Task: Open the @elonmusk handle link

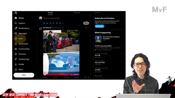Action: tap(57, 28)
